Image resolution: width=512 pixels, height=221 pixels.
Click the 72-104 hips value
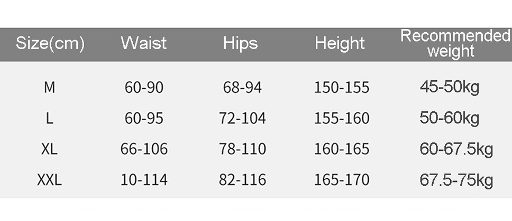[242, 118]
